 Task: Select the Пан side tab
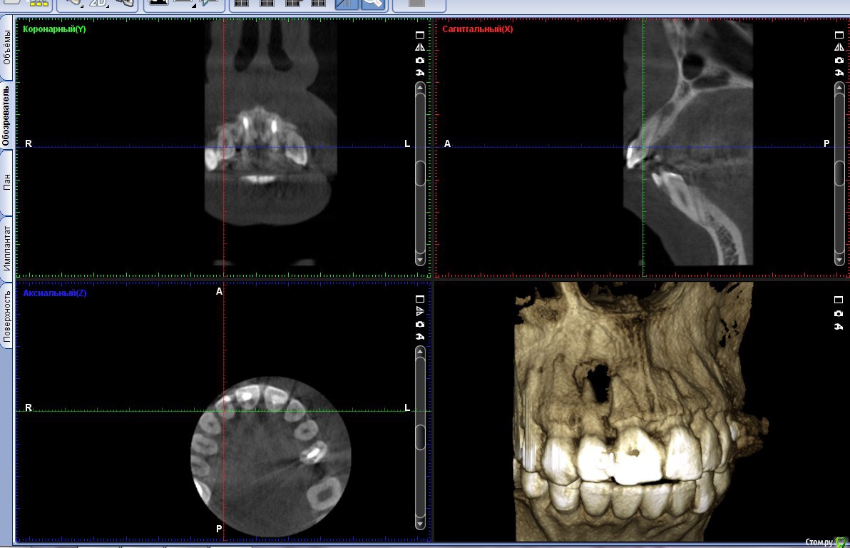point(6,181)
